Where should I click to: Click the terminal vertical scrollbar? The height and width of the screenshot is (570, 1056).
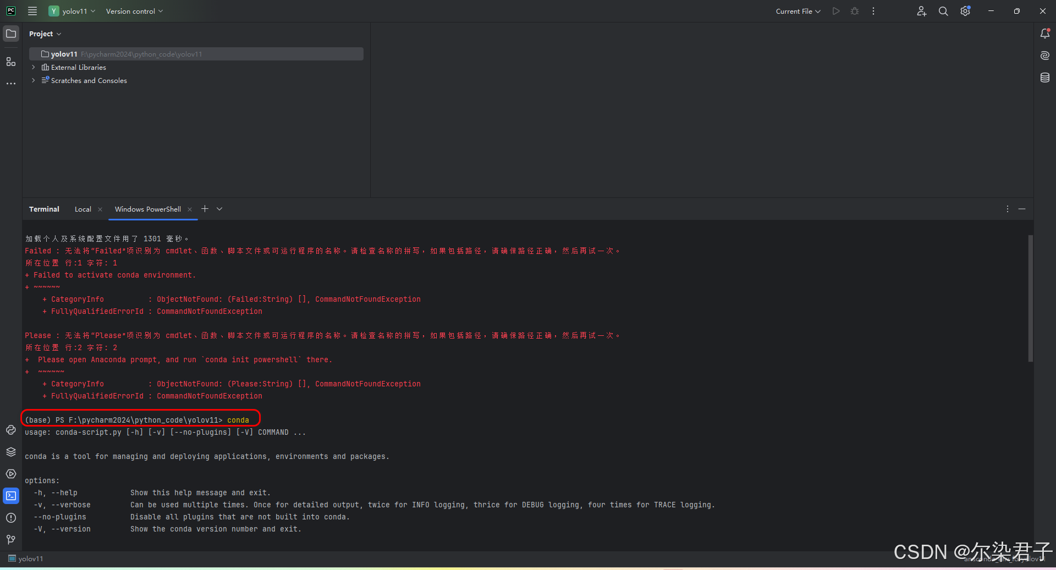click(1031, 298)
